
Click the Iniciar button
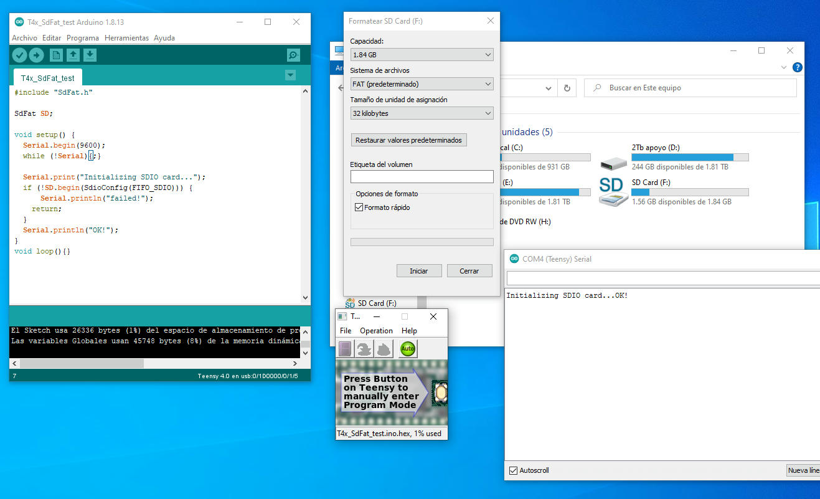point(419,271)
